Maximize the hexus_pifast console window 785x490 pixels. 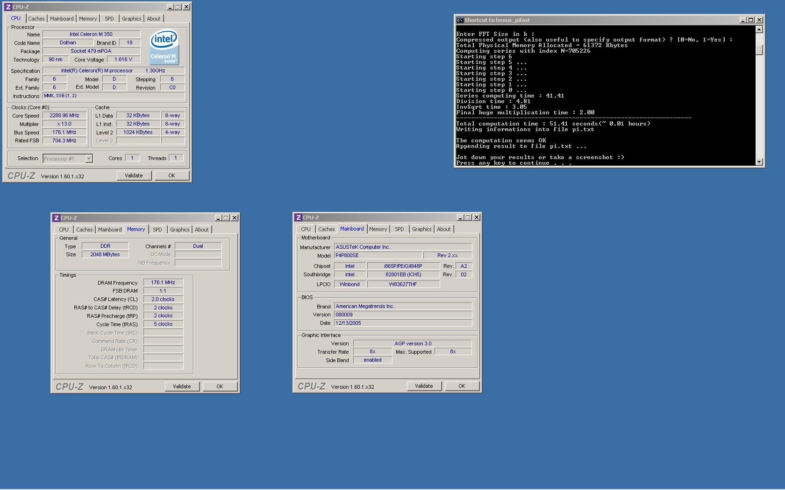pos(751,20)
